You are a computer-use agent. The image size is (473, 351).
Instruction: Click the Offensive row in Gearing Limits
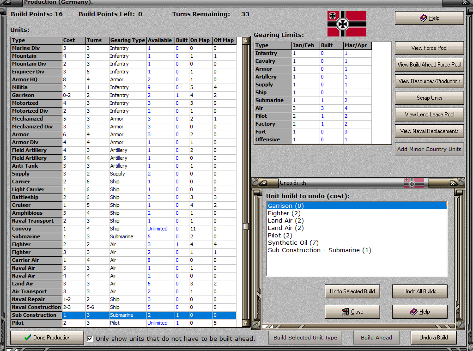point(313,139)
